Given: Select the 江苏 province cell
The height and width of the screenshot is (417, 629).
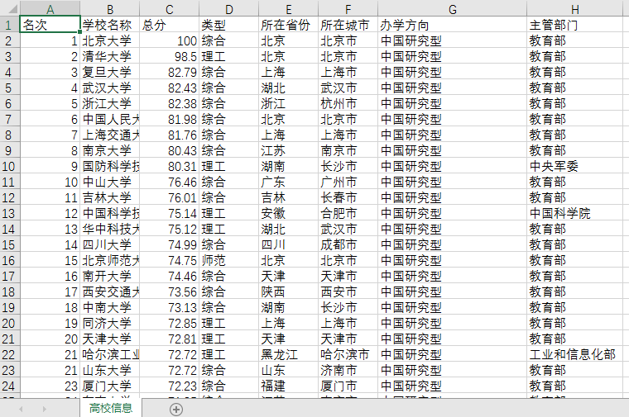Looking at the screenshot, I should point(288,150).
